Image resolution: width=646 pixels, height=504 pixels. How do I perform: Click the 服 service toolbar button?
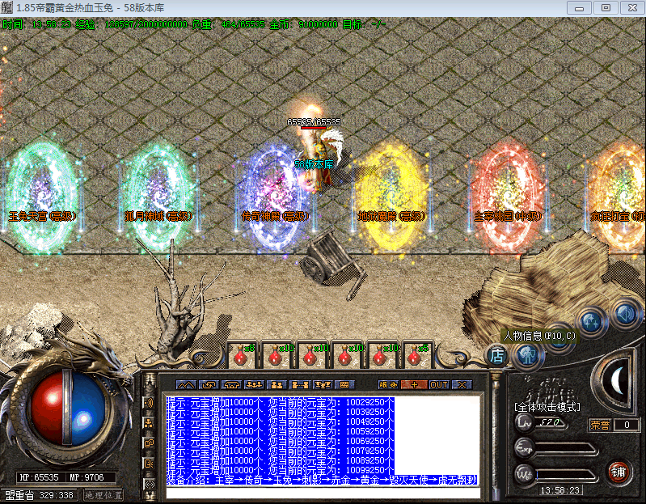coord(388,385)
